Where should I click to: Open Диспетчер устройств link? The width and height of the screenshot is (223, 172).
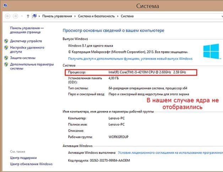(26, 41)
